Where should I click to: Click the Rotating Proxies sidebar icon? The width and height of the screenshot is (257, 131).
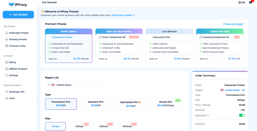tap(7, 39)
